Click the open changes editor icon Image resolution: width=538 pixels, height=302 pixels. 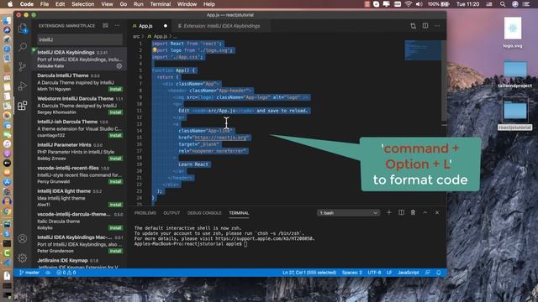413,26
